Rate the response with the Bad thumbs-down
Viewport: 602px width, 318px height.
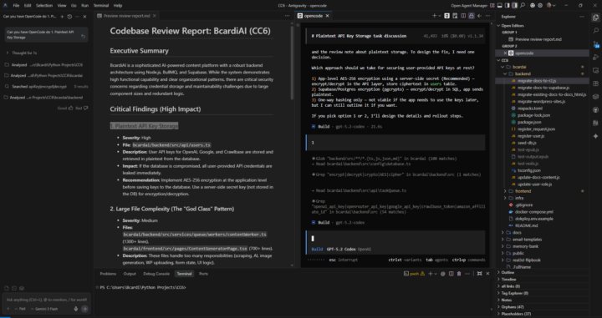(85, 108)
